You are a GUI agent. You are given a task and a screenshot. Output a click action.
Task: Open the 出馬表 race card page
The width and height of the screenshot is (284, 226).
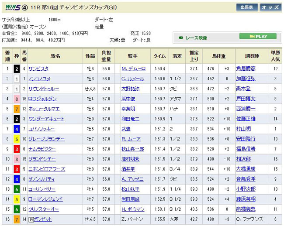pos(247,7)
